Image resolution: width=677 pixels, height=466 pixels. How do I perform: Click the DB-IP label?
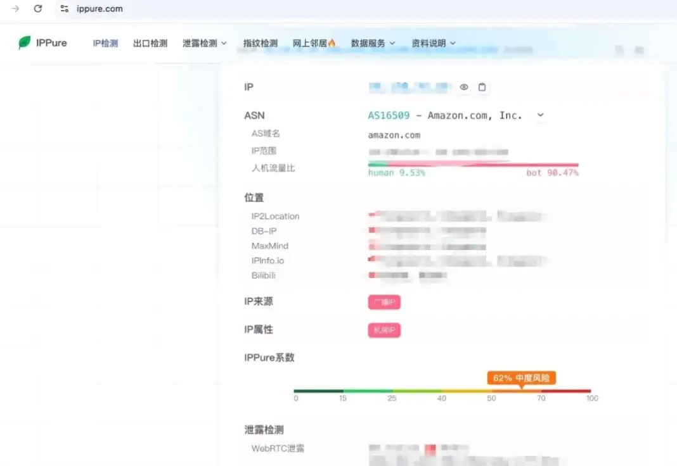pos(264,231)
